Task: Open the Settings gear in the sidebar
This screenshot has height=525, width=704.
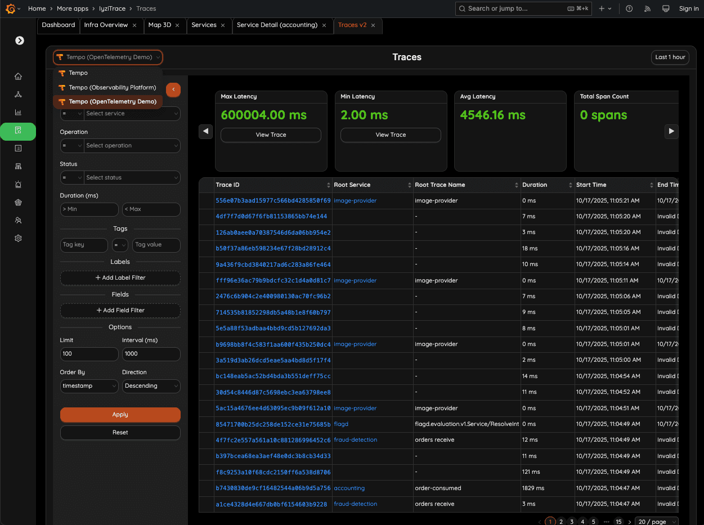Action: (18, 237)
